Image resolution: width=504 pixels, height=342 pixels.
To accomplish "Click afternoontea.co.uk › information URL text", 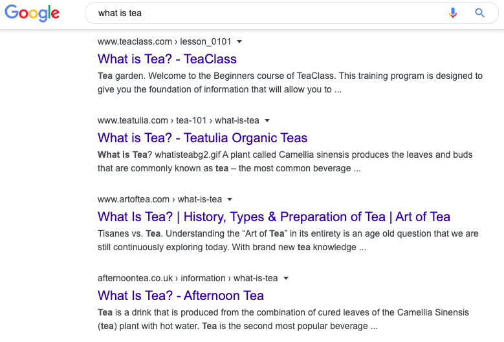I will point(188,278).
